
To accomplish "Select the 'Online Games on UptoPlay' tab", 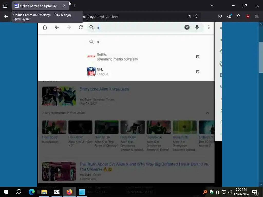I will coord(40,6).
